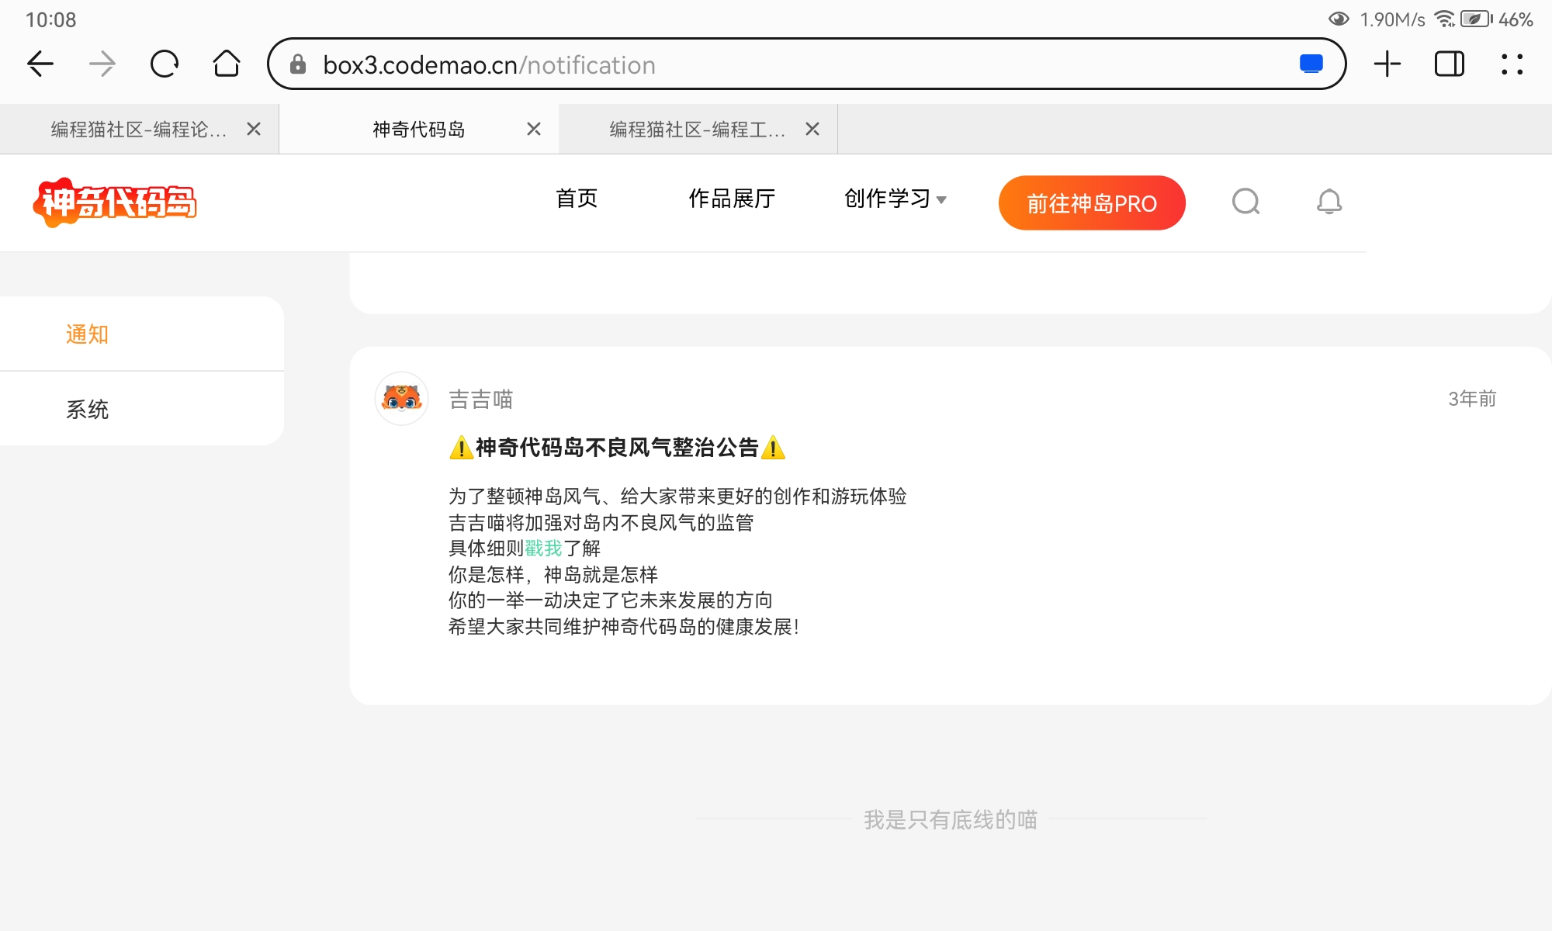This screenshot has width=1552, height=931.
Task: Click the line 希望大家共同维护神奇代码岛的健康发展!
Action: click(x=624, y=627)
